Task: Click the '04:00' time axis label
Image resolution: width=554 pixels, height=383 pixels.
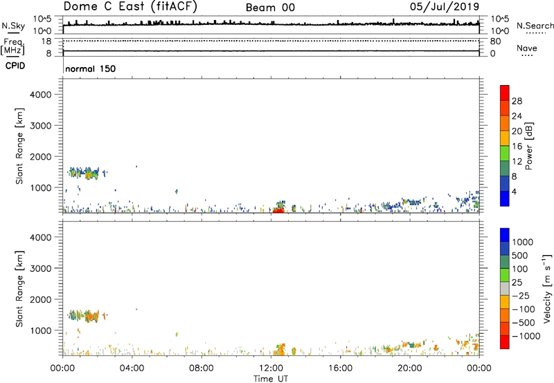Action: pos(132,368)
